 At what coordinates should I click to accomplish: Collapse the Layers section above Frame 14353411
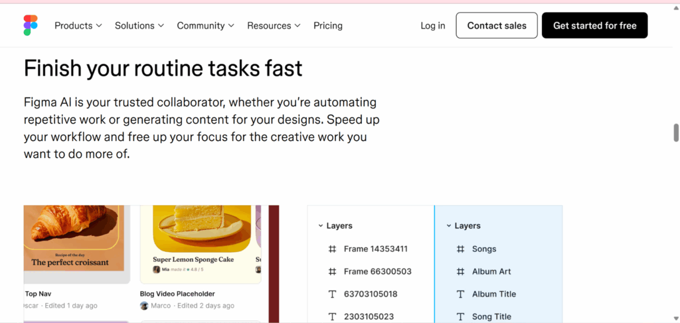click(320, 226)
